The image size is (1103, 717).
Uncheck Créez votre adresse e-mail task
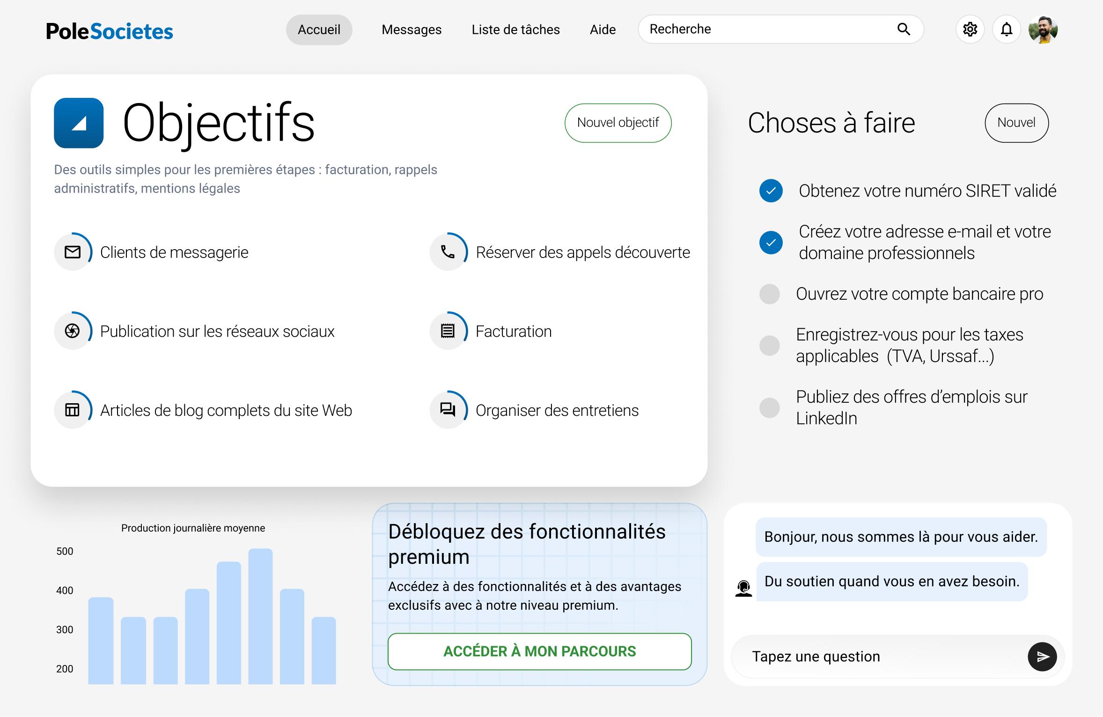coord(770,242)
